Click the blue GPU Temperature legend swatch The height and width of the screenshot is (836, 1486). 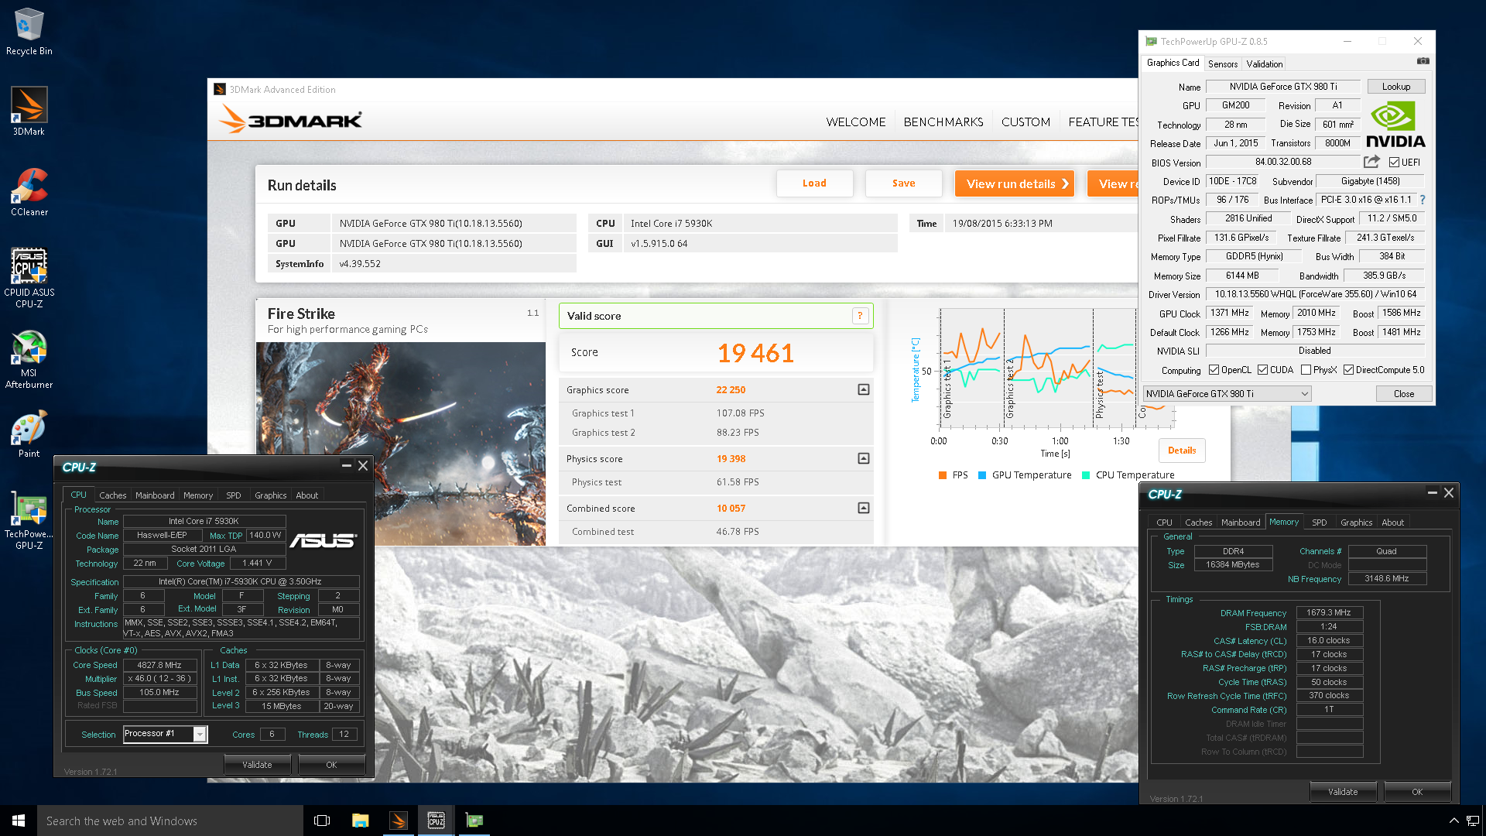pos(982,475)
